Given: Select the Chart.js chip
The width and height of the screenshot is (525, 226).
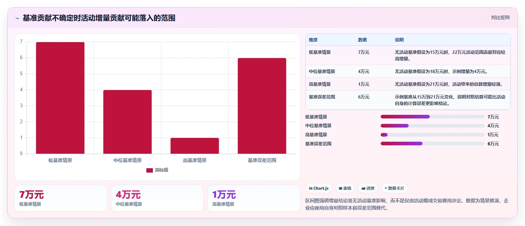Looking at the screenshot, I should pos(319,188).
